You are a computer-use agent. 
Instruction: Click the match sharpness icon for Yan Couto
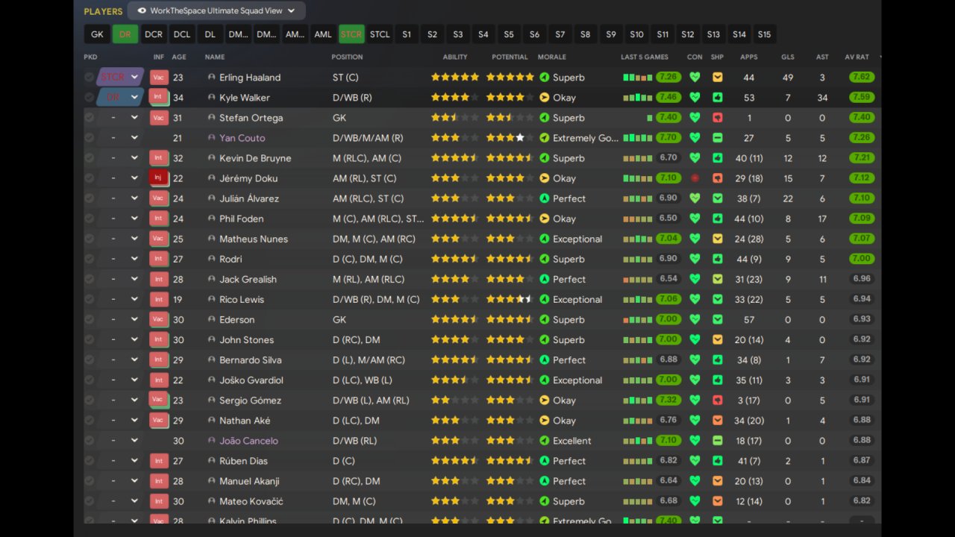(x=717, y=138)
